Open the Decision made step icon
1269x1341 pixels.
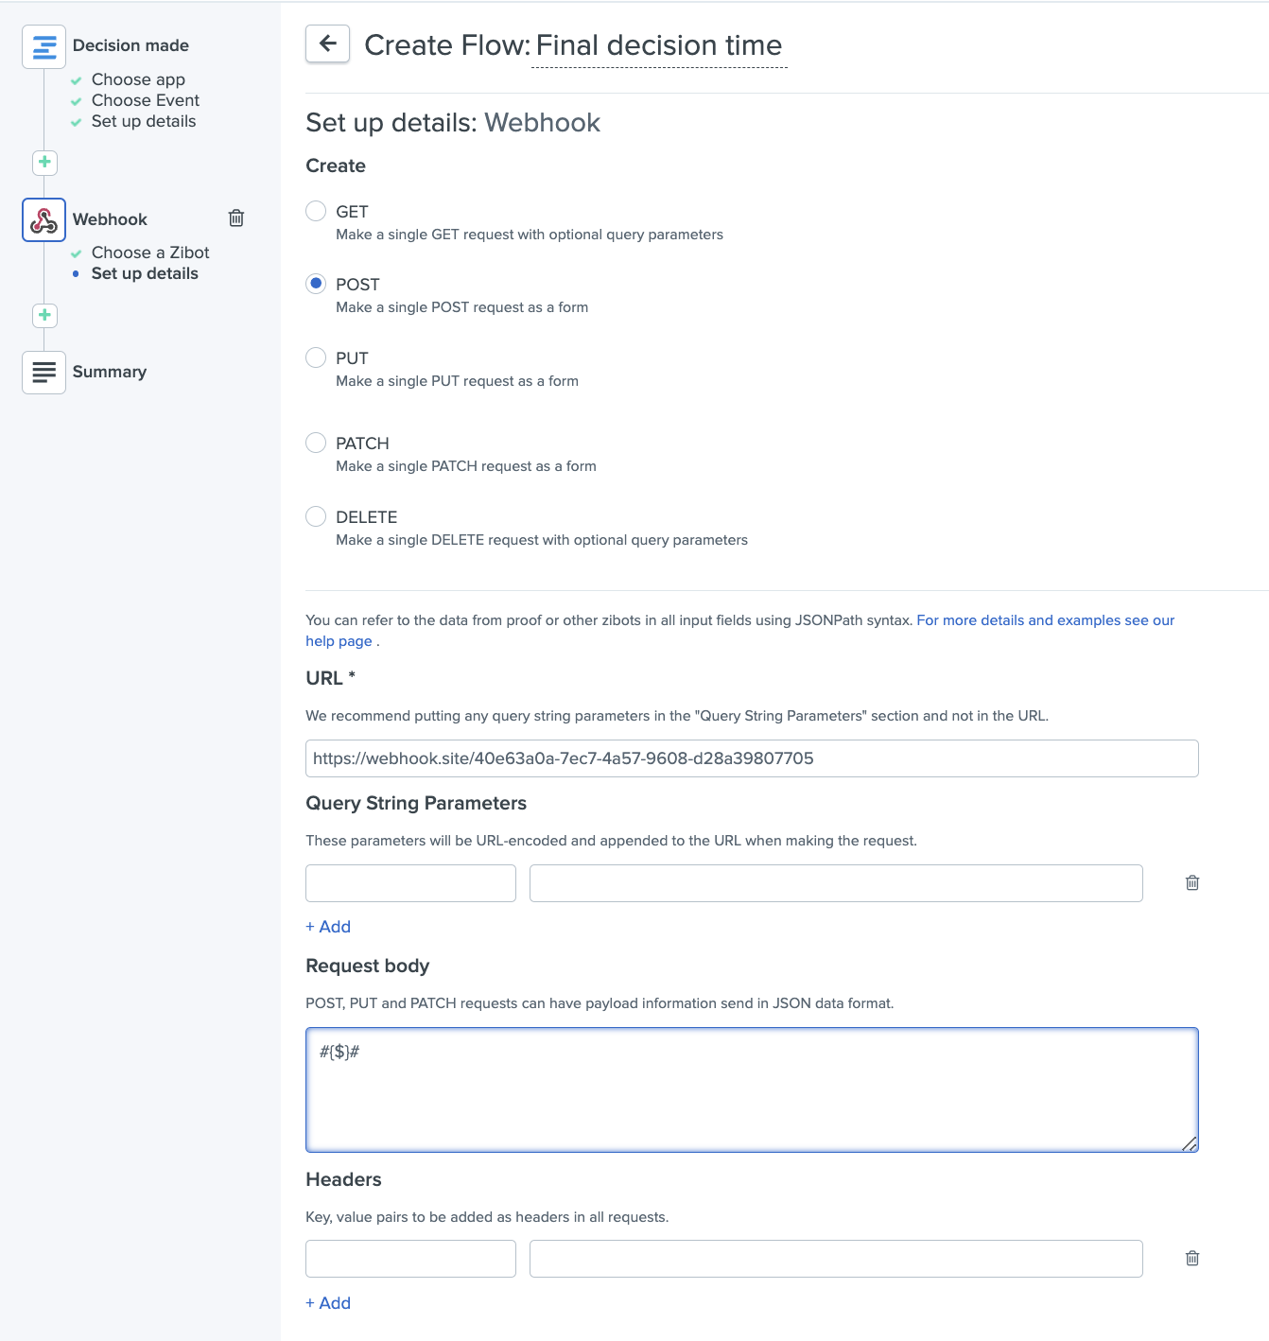43,46
